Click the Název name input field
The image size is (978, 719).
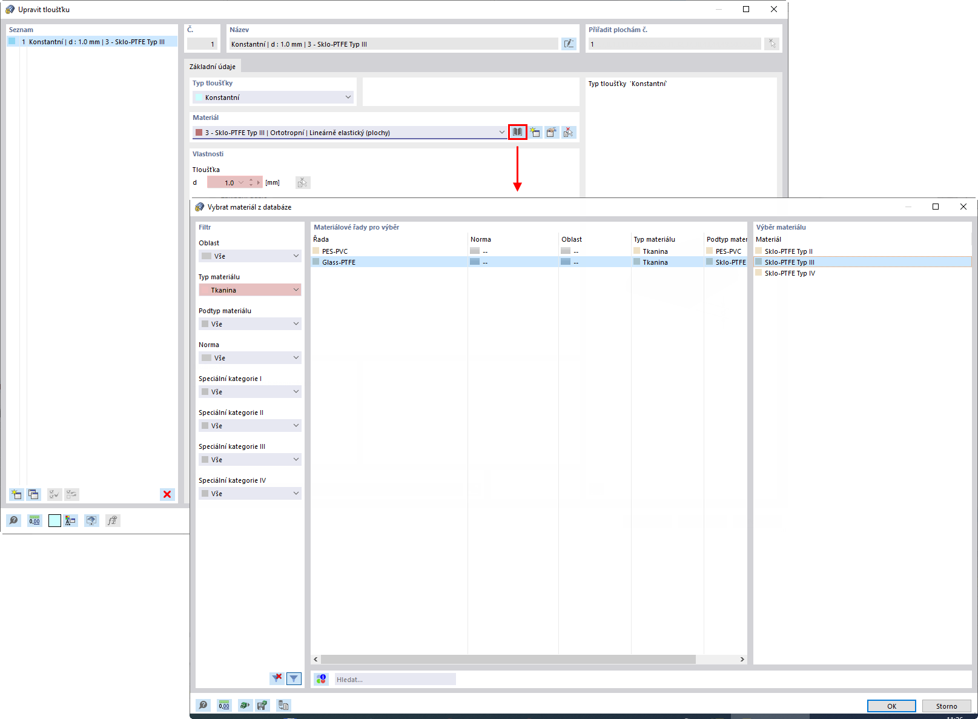pos(393,44)
